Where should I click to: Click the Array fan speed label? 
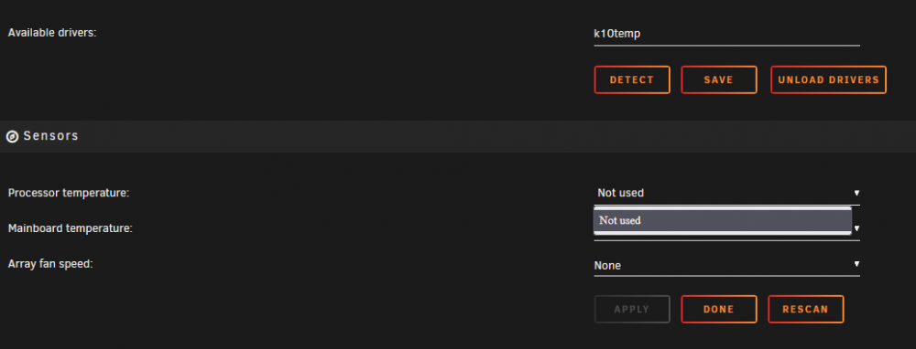50,263
